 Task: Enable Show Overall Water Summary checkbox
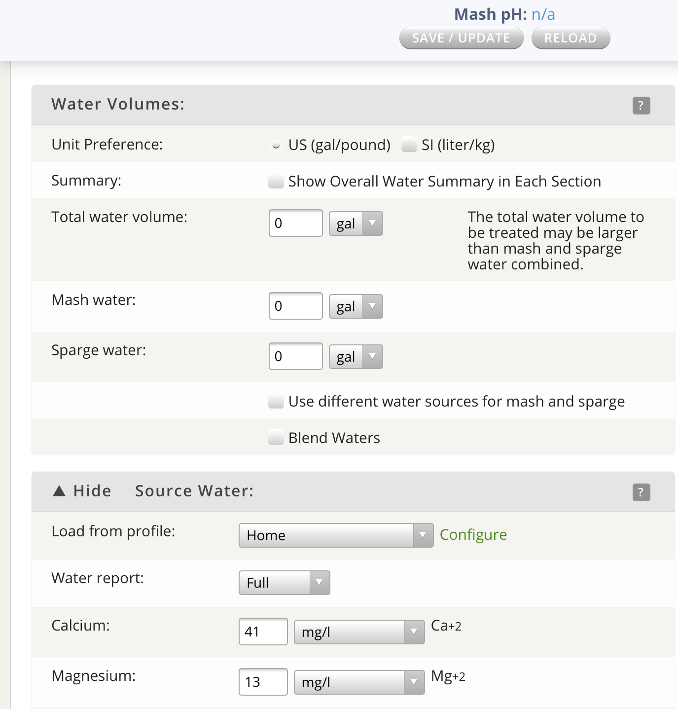click(x=276, y=182)
